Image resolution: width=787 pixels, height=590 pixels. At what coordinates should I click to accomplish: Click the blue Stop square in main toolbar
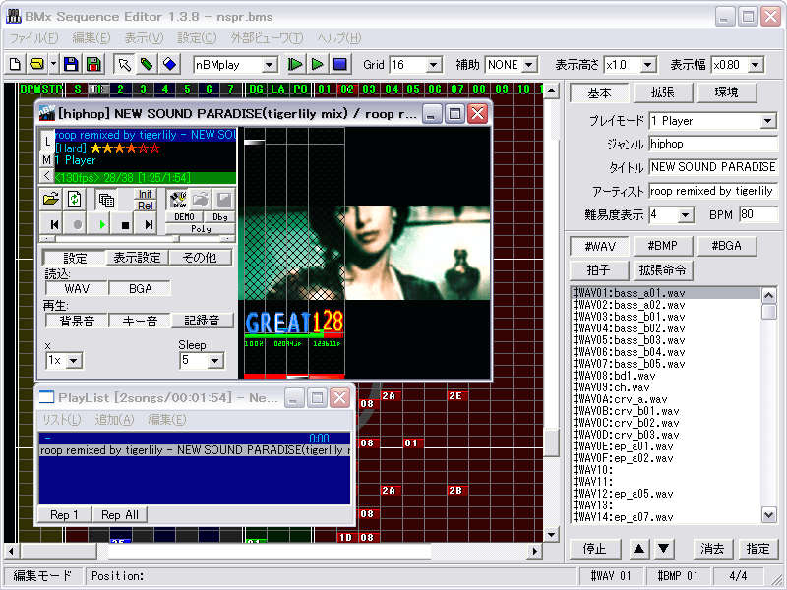tap(339, 65)
